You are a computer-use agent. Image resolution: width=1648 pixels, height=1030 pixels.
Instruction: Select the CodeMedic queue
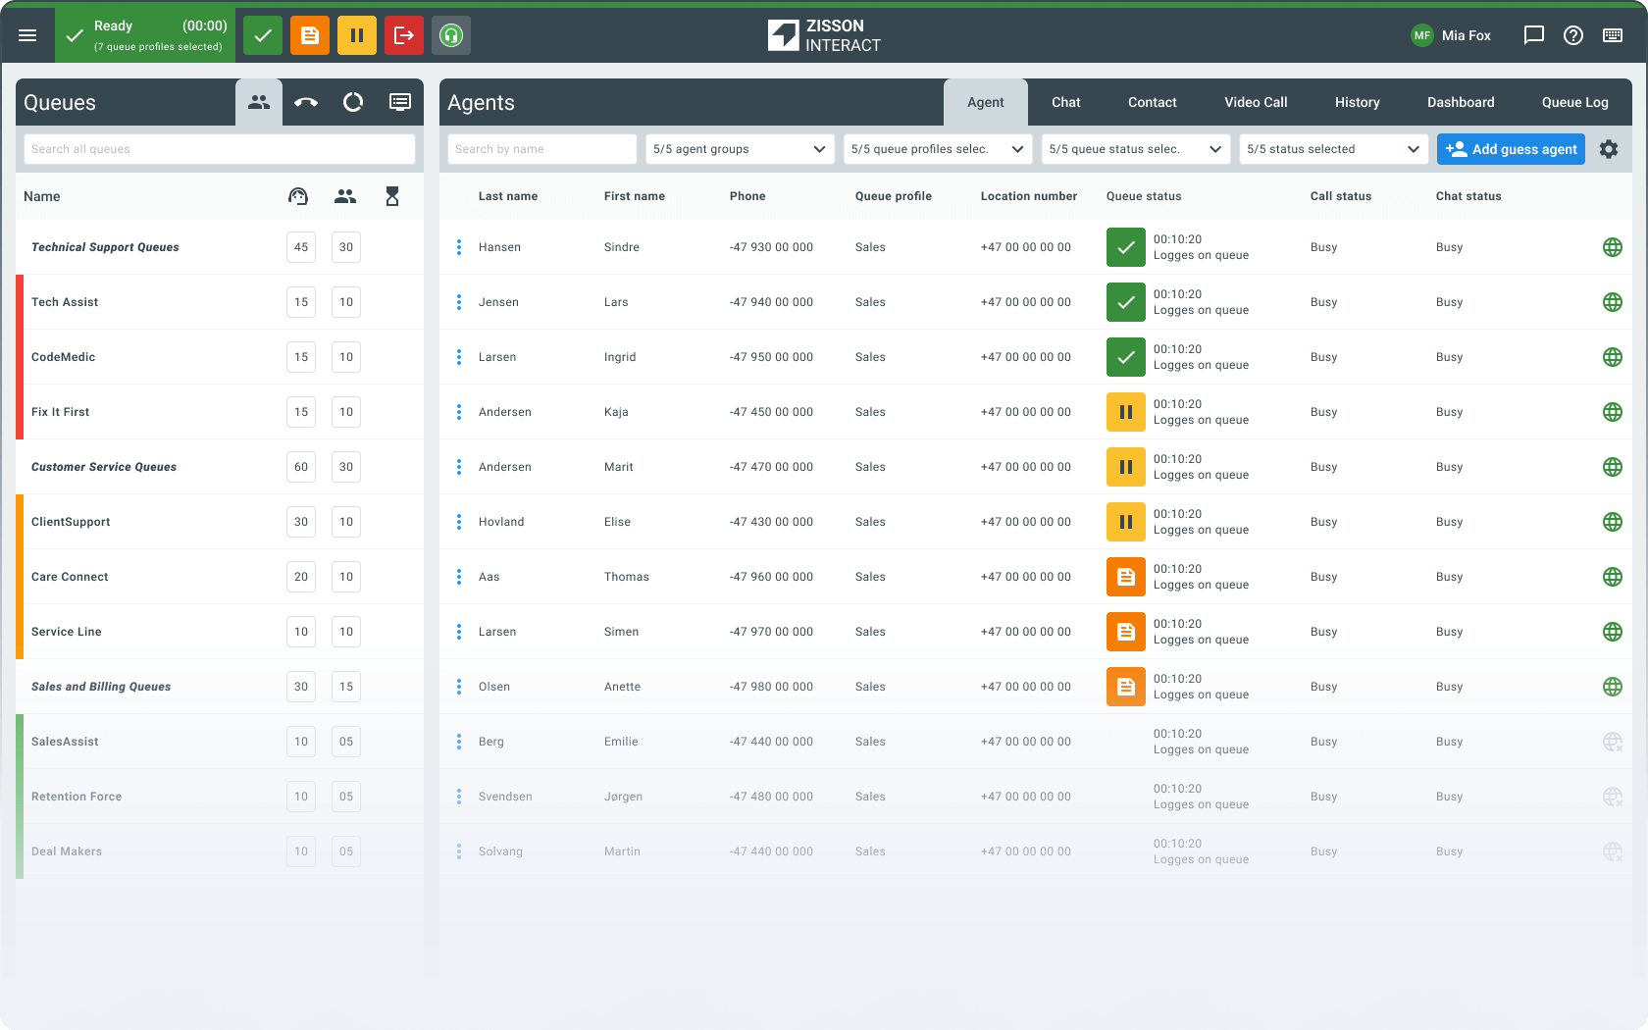pyautogui.click(x=220, y=357)
